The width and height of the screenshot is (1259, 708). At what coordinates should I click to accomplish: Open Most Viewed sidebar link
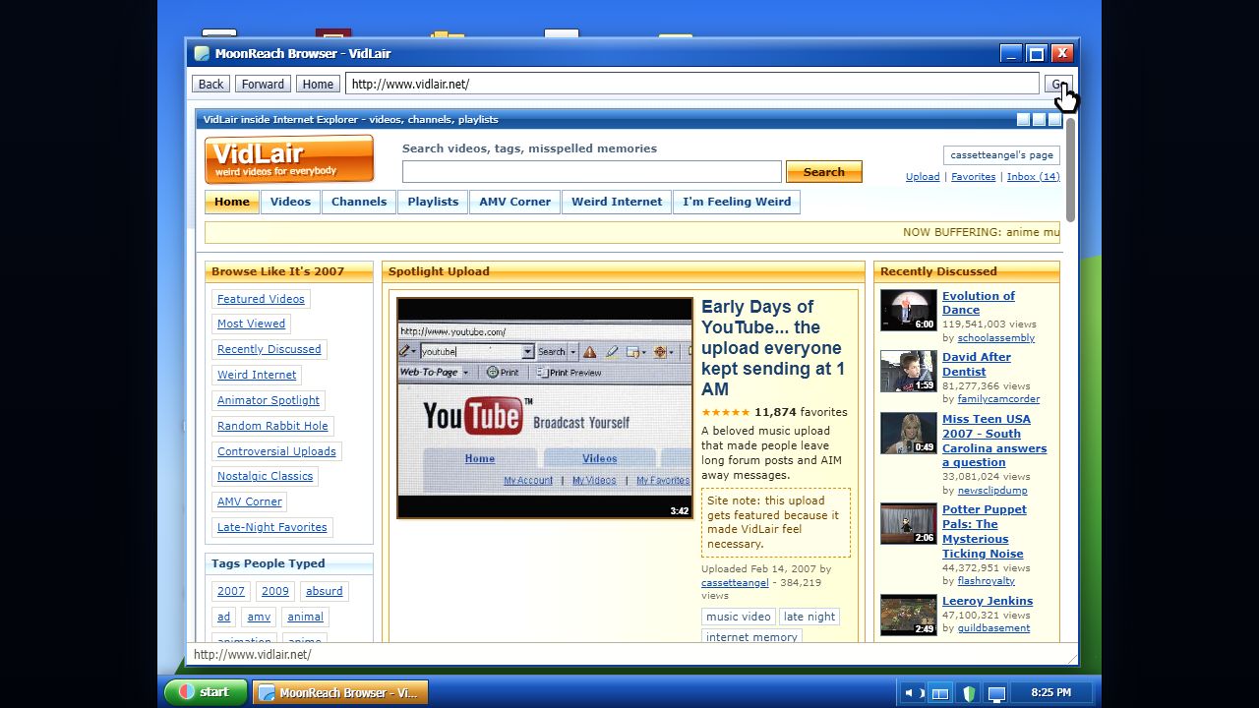coord(251,324)
